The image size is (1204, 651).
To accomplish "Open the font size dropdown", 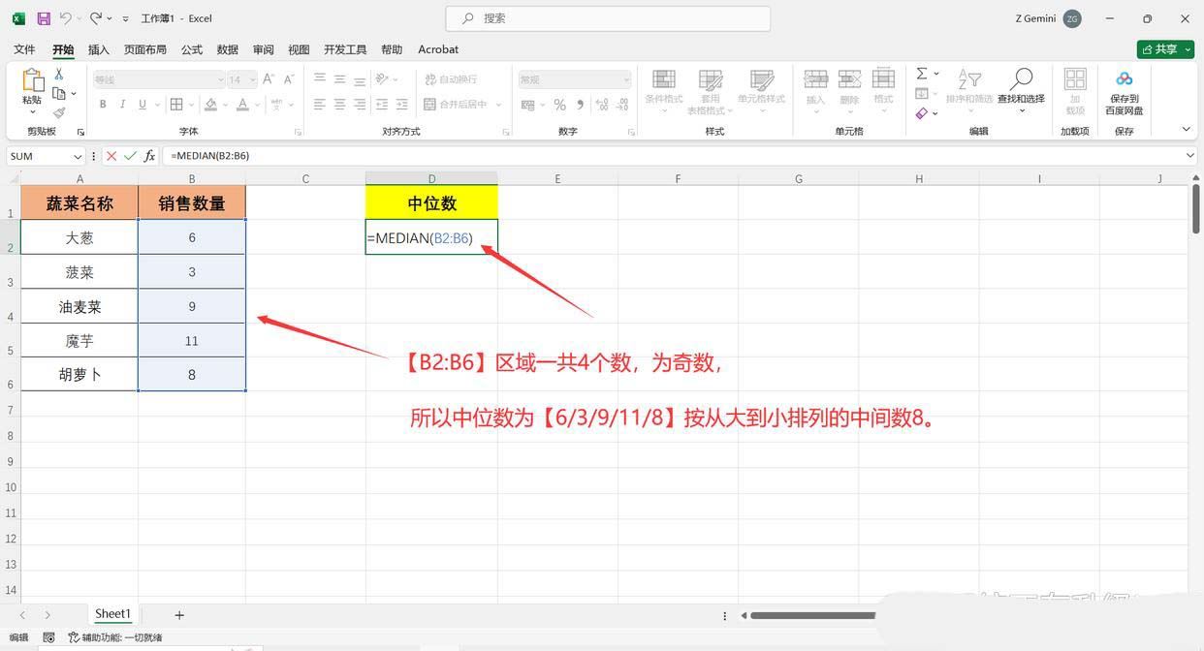I will (253, 79).
